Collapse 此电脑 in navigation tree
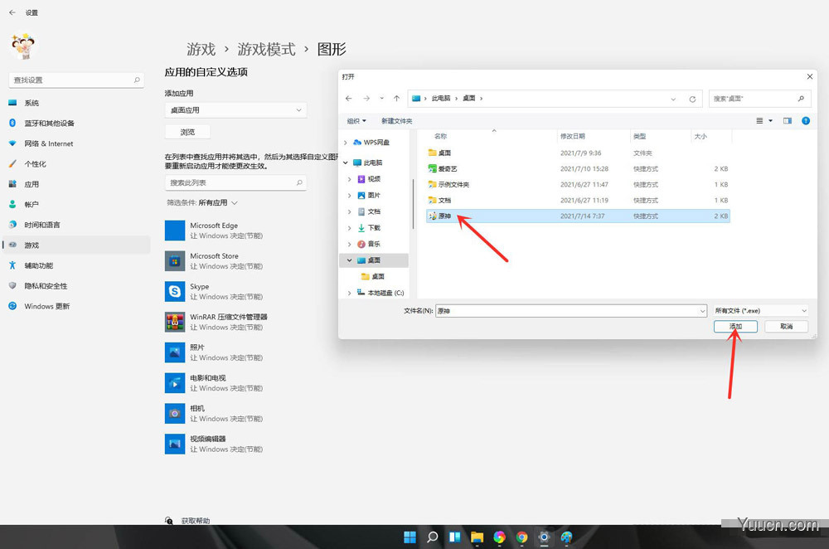Viewport: 829px width, 549px height. (345, 163)
